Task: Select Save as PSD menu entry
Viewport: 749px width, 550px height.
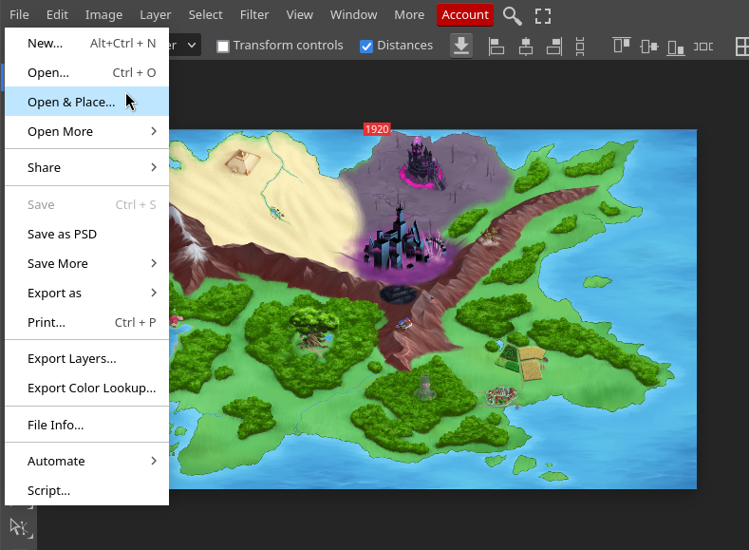Action: click(62, 234)
